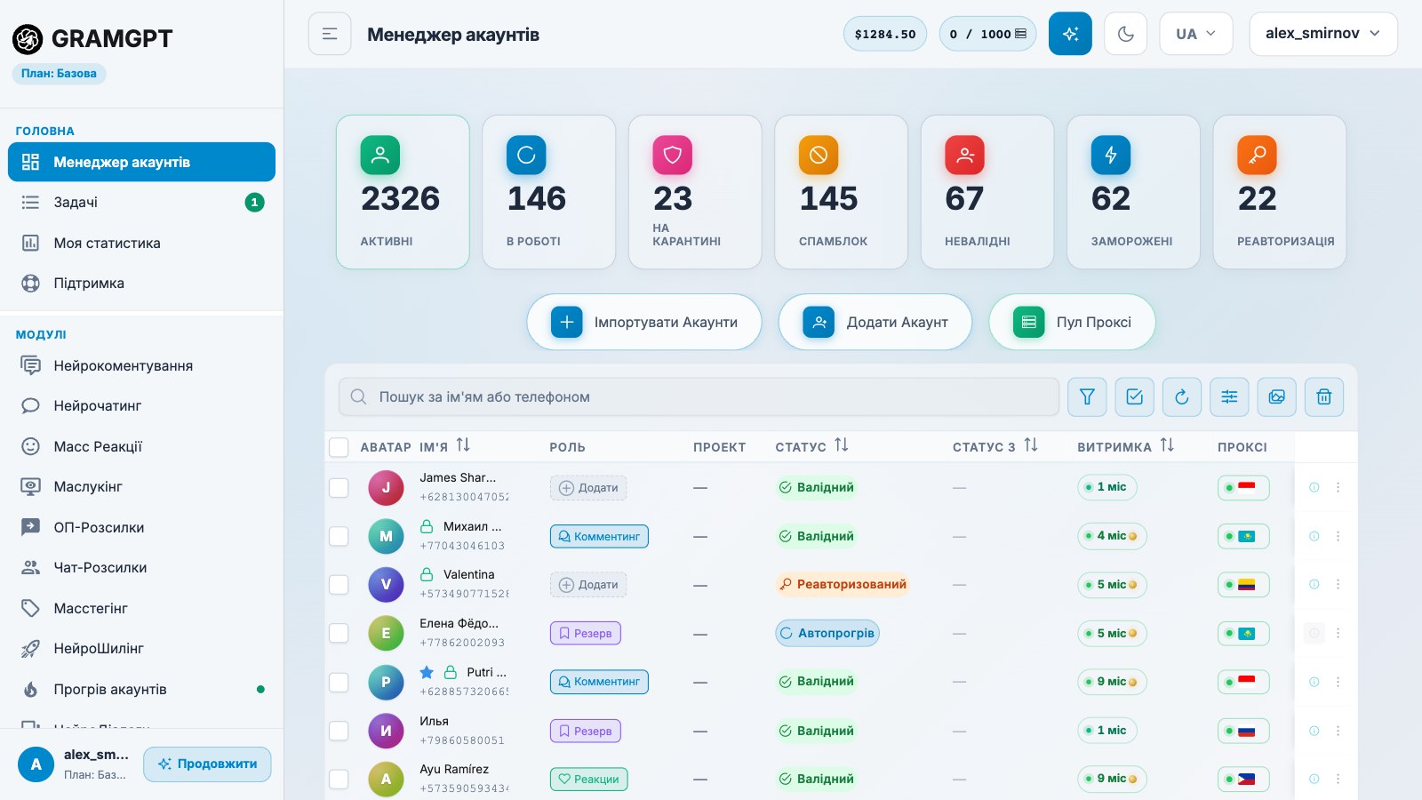
Task: Collapse sidebar with the hamburger menu button
Action: 330,34
